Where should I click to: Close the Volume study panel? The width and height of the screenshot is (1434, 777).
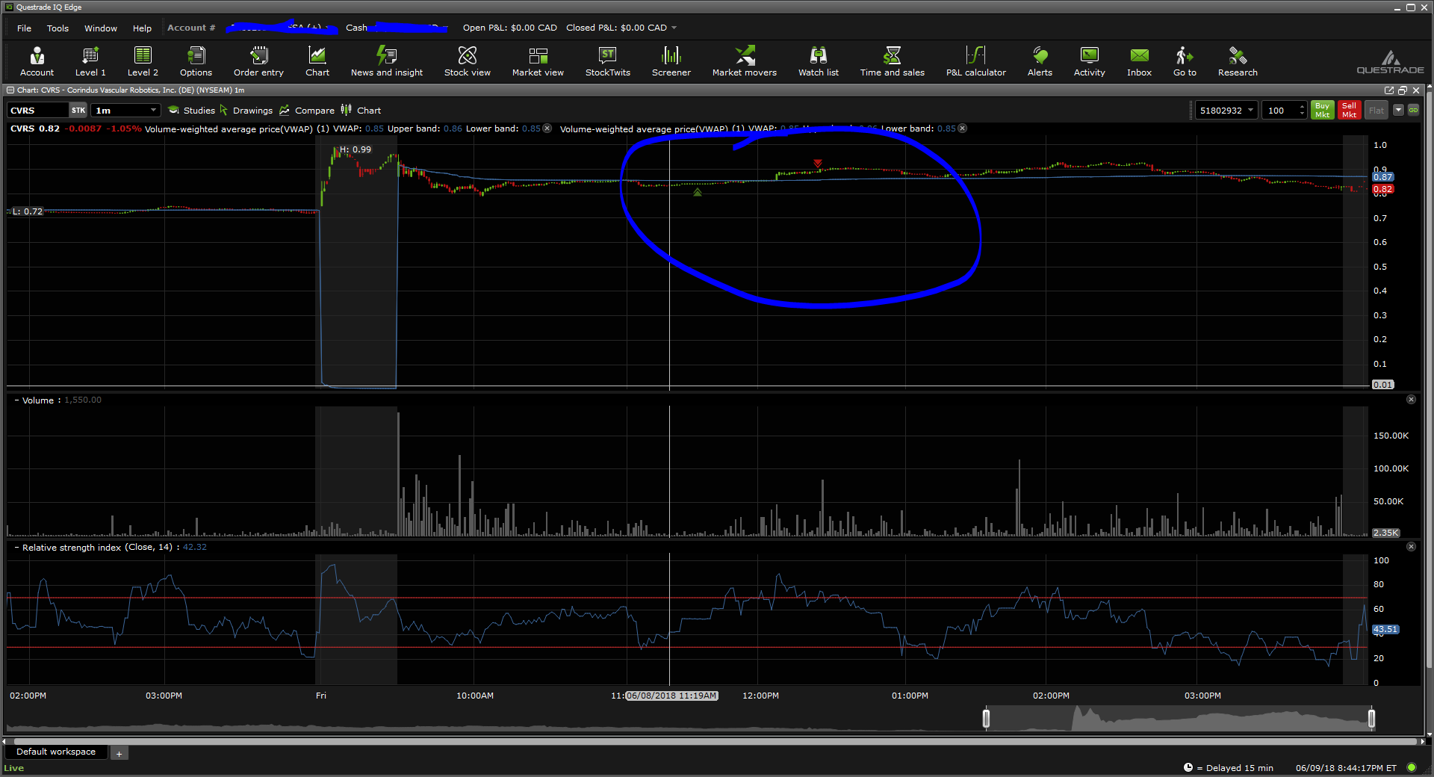[1411, 400]
